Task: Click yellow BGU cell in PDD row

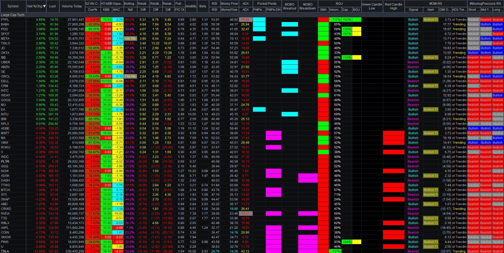Action: tap(356, 29)
